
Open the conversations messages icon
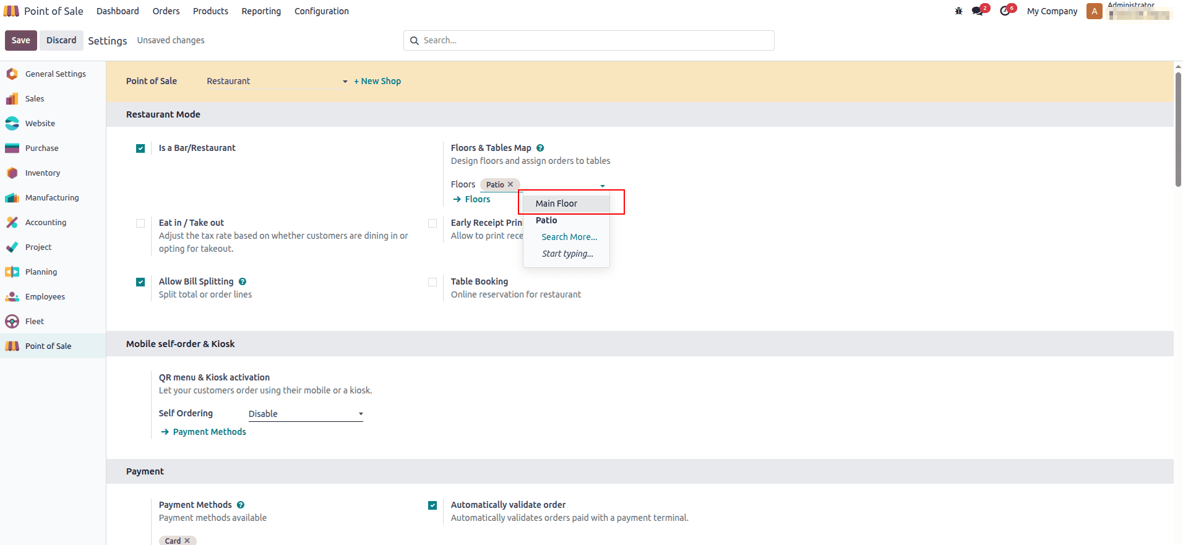(x=978, y=11)
